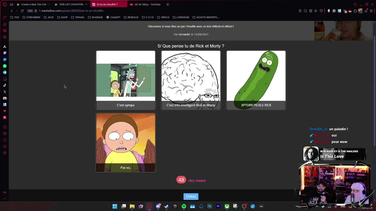Screen dimensions: 376x211
Task: Click the Embed button
Action: [191, 196]
